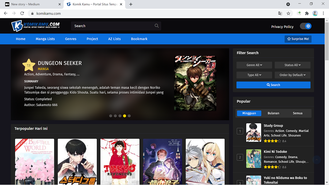
Task: Select third slider pagination dot
Action: [x=120, y=116]
